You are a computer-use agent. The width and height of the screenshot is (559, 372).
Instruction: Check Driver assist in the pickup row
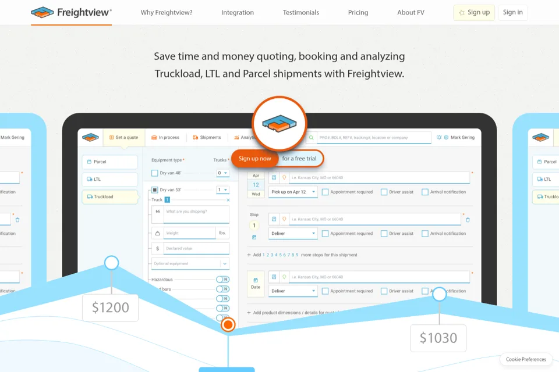point(384,192)
